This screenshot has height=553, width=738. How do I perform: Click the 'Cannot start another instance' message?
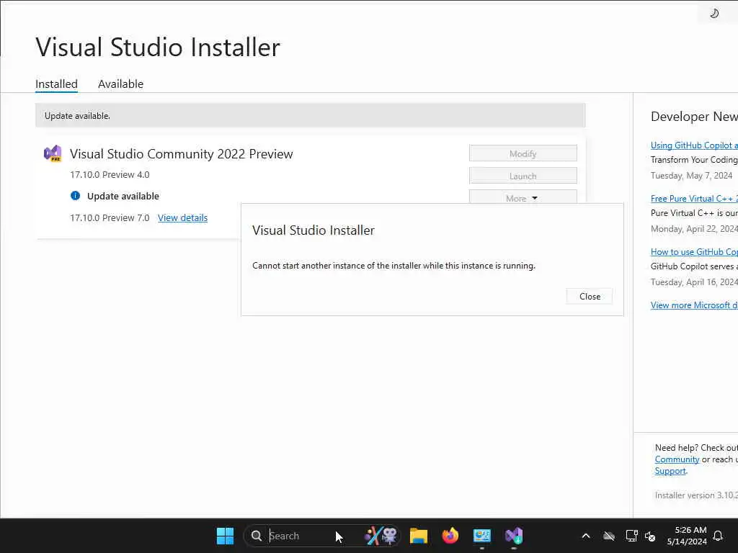[x=394, y=266]
